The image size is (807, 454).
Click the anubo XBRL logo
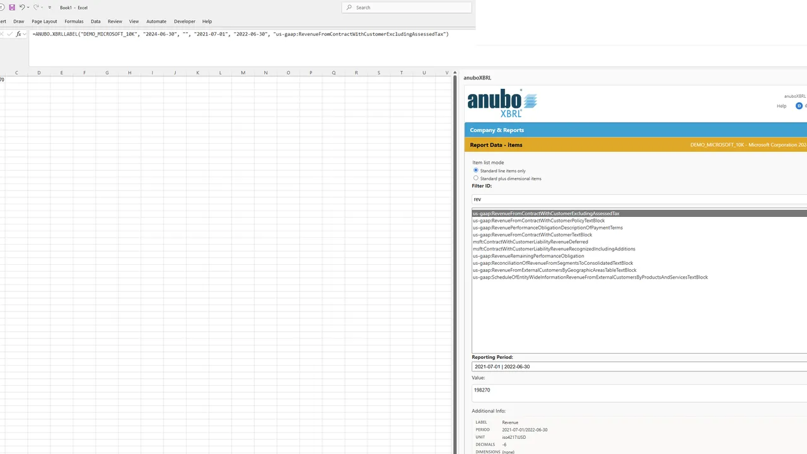tap(502, 103)
